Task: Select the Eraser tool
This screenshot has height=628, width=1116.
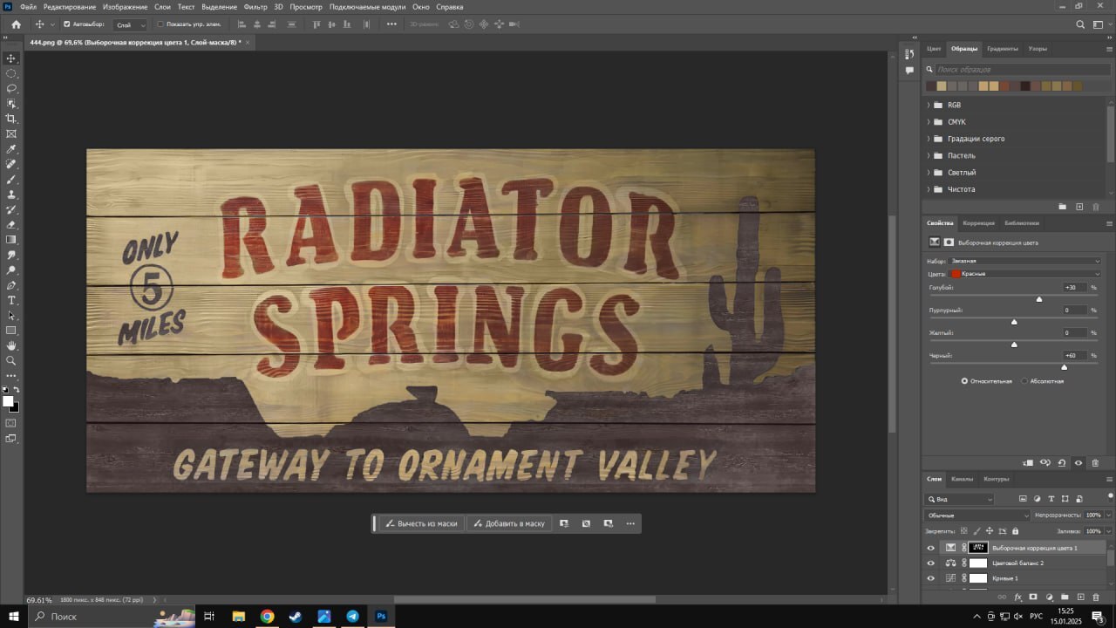Action: 11,224
